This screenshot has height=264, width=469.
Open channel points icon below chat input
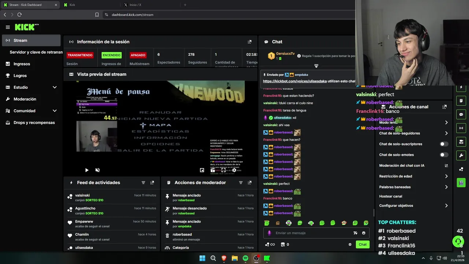(270, 245)
